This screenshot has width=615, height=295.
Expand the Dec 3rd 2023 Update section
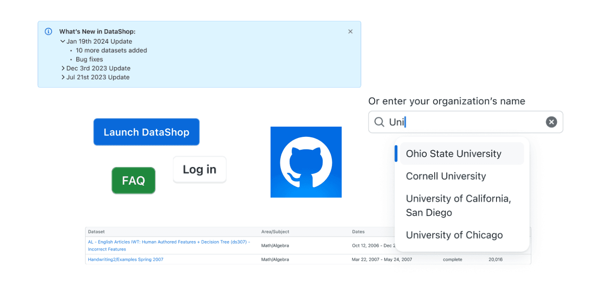[63, 68]
